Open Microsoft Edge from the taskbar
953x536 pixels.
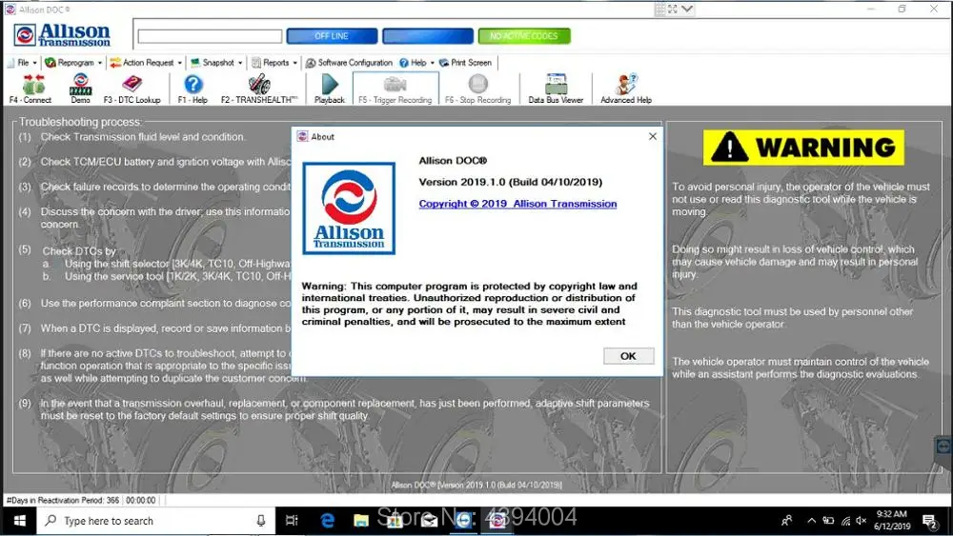pos(327,520)
